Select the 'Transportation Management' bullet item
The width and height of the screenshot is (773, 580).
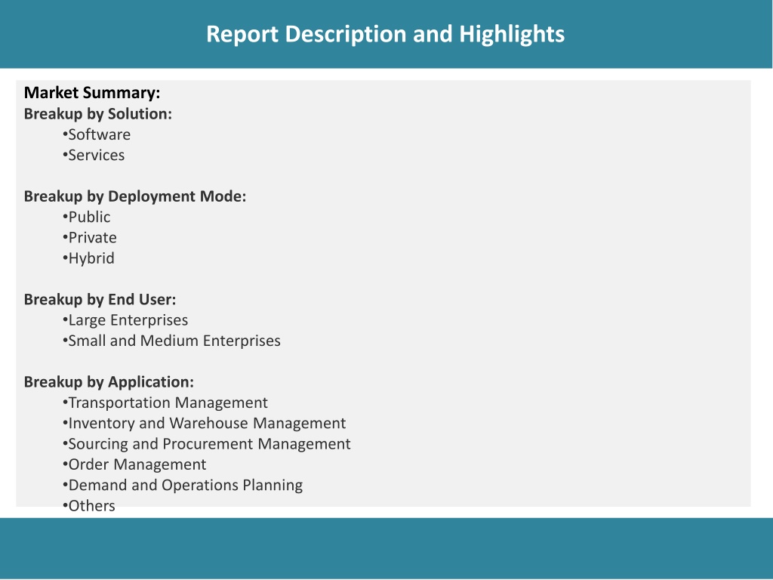(165, 403)
